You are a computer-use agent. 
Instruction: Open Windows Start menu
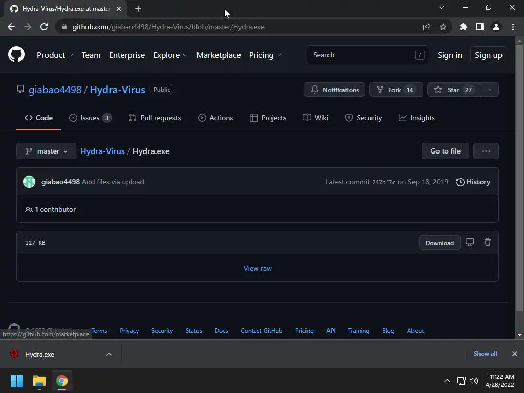[16, 381]
